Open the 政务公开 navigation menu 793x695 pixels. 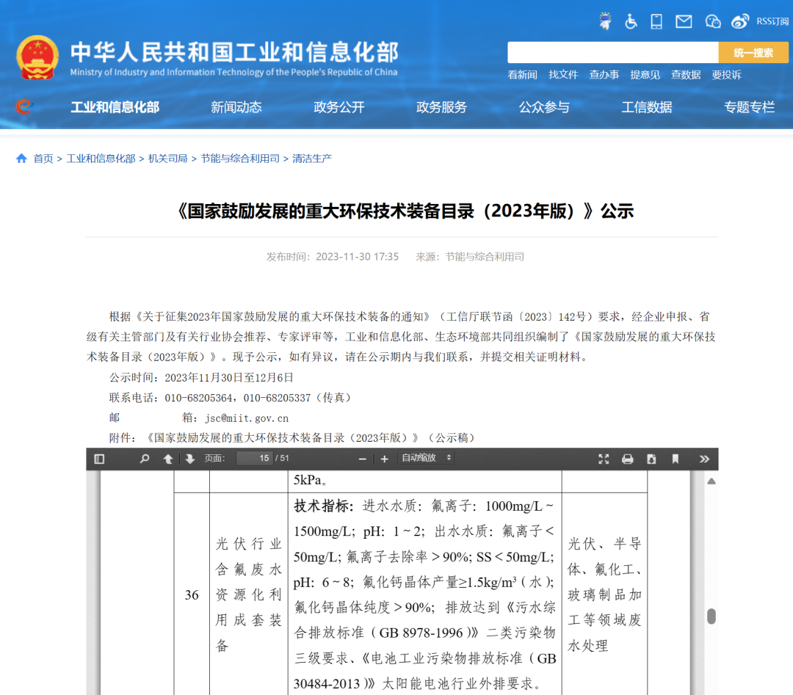(x=338, y=107)
